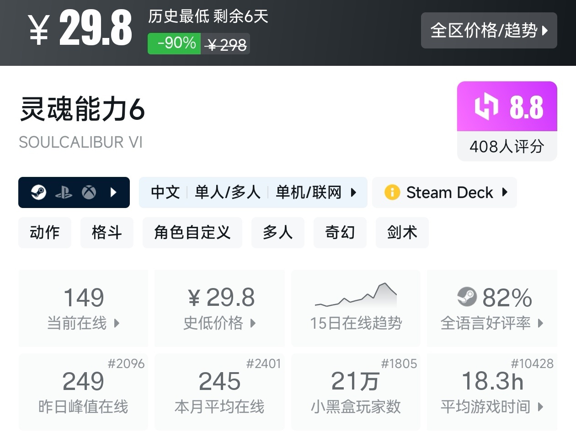576x443 pixels.
Task: Click the PlayStation platform icon
Action: 64,192
